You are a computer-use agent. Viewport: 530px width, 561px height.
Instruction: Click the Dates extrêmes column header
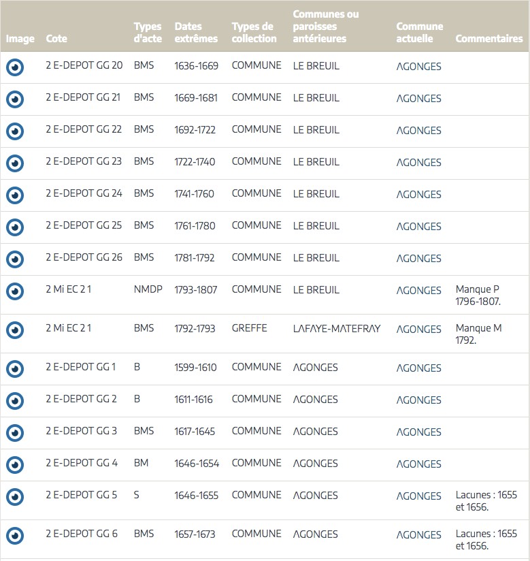click(x=196, y=33)
